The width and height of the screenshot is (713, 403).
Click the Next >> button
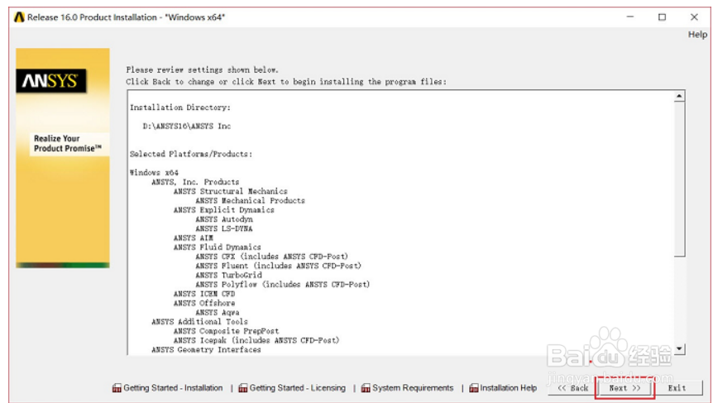[624, 388]
